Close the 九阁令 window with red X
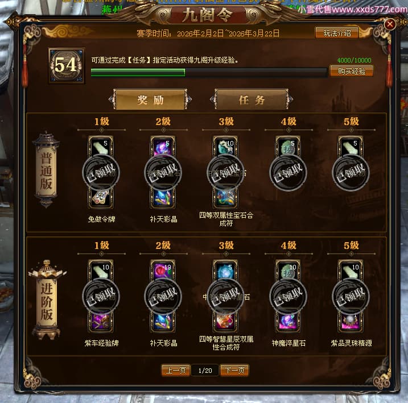Image resolution: width=408 pixels, height=403 pixels. pos(390,24)
